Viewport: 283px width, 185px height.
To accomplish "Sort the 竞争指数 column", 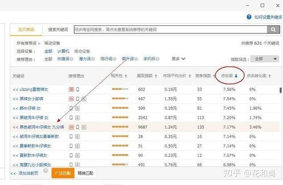I will pos(215,76).
